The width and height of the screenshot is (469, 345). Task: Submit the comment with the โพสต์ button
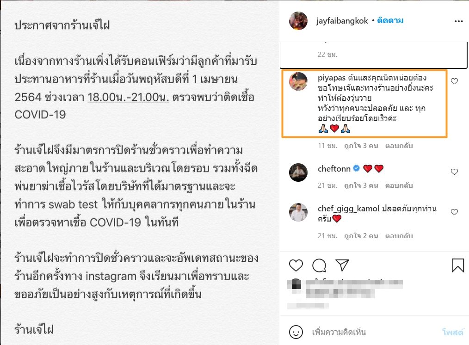click(x=453, y=332)
